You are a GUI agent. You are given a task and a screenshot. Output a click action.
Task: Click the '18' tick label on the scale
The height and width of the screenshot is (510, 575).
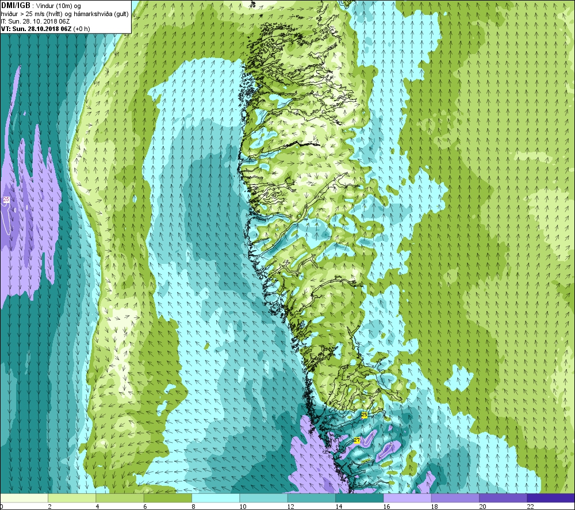[435, 507]
